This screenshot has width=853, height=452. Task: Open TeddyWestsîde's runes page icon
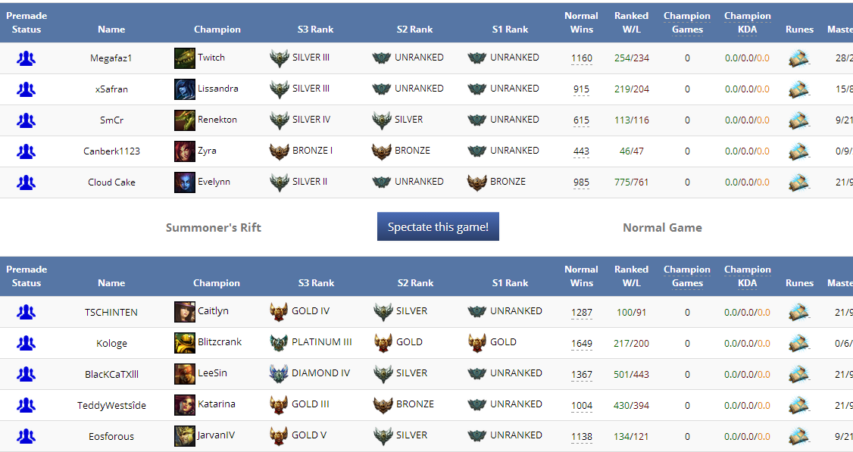point(798,405)
